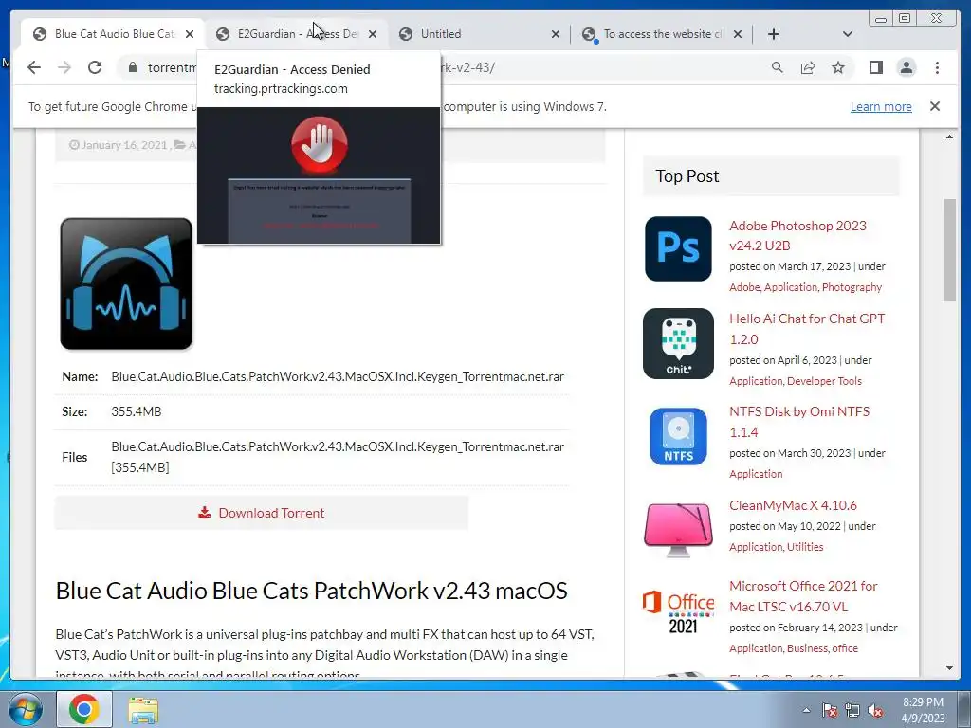Go back with the browser back arrow
The height and width of the screenshot is (728, 971).
(34, 67)
